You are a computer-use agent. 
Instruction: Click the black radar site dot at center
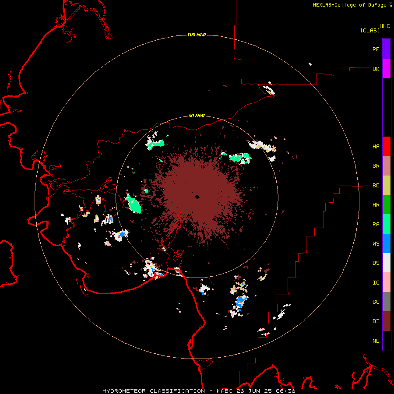pyautogui.click(x=197, y=197)
